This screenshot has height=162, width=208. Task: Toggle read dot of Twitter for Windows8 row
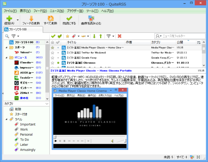58,53
